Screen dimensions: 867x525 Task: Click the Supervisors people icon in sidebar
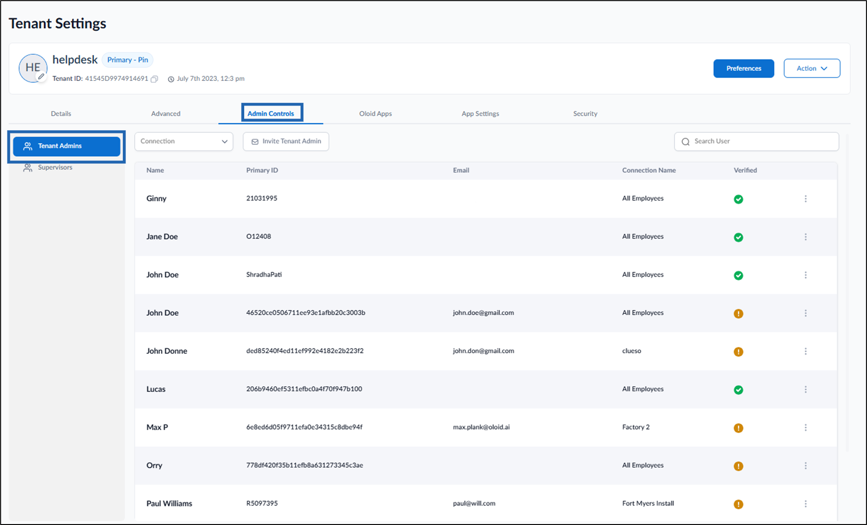coord(28,167)
